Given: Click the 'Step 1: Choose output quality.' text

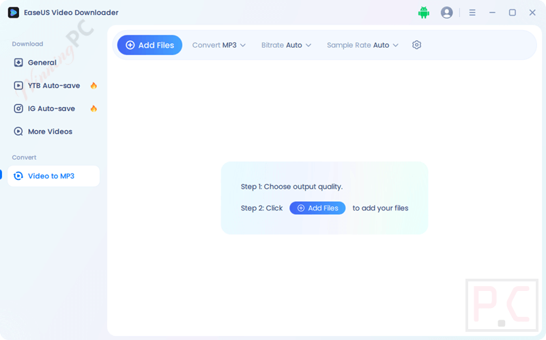Looking at the screenshot, I should pyautogui.click(x=292, y=187).
